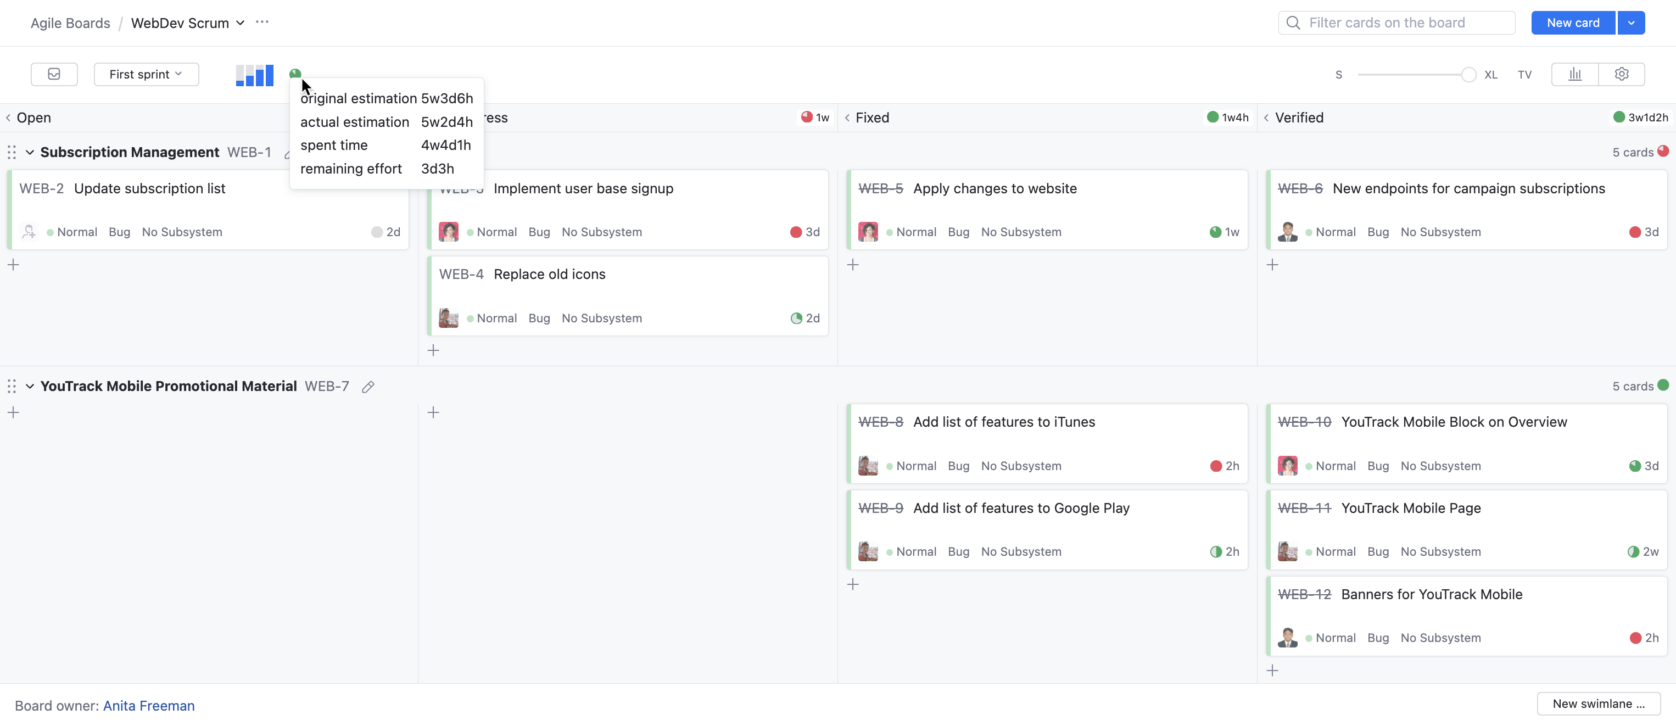Open the New card dropdown arrow
The height and width of the screenshot is (726, 1676).
pos(1631,23)
